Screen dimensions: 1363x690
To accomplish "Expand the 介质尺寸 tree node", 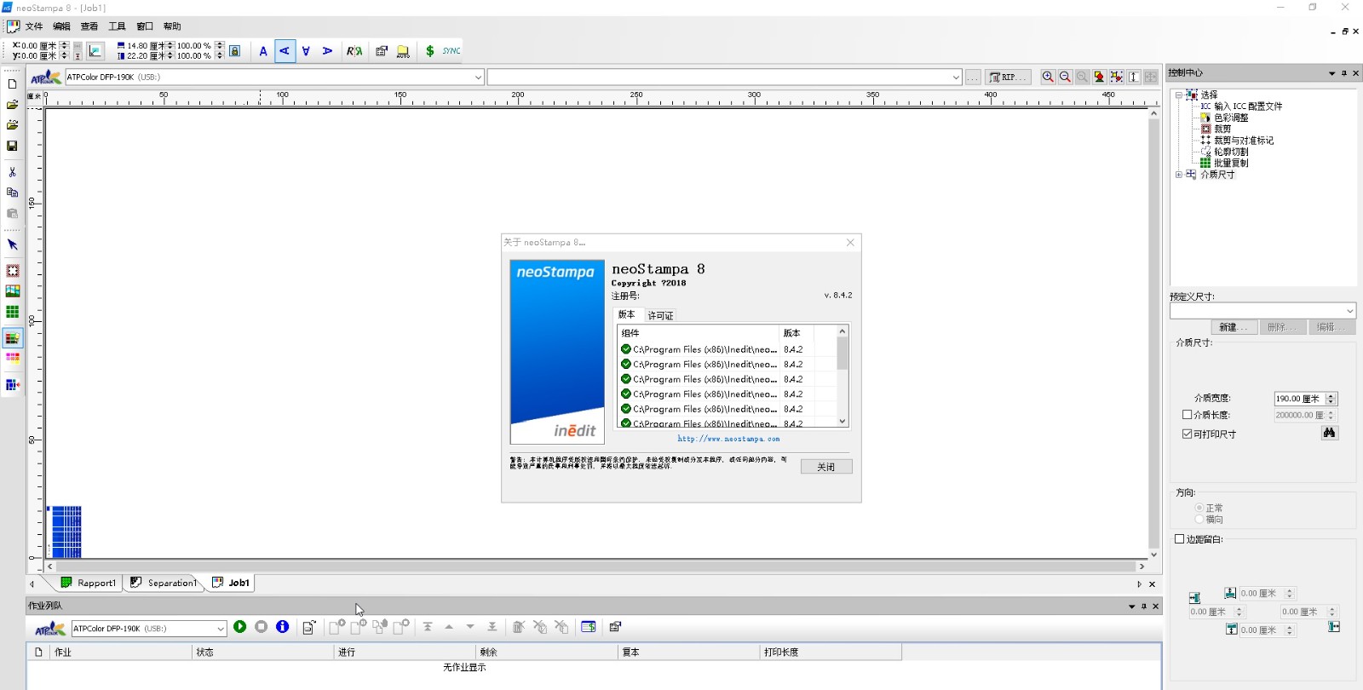I will (x=1179, y=175).
